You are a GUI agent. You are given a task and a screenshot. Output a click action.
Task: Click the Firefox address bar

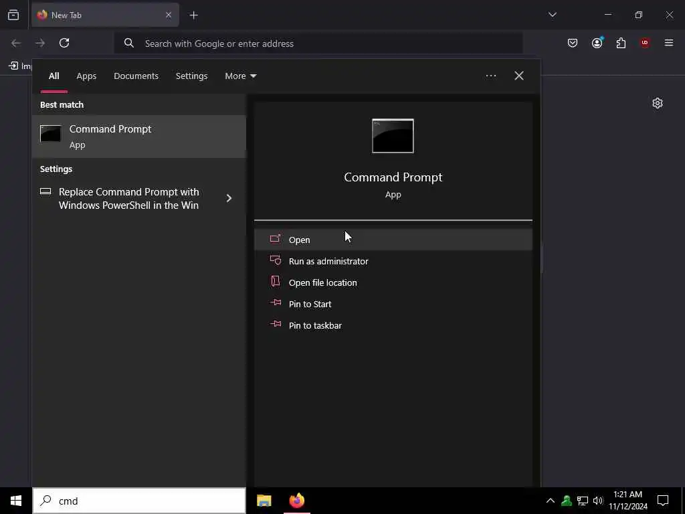click(318, 44)
